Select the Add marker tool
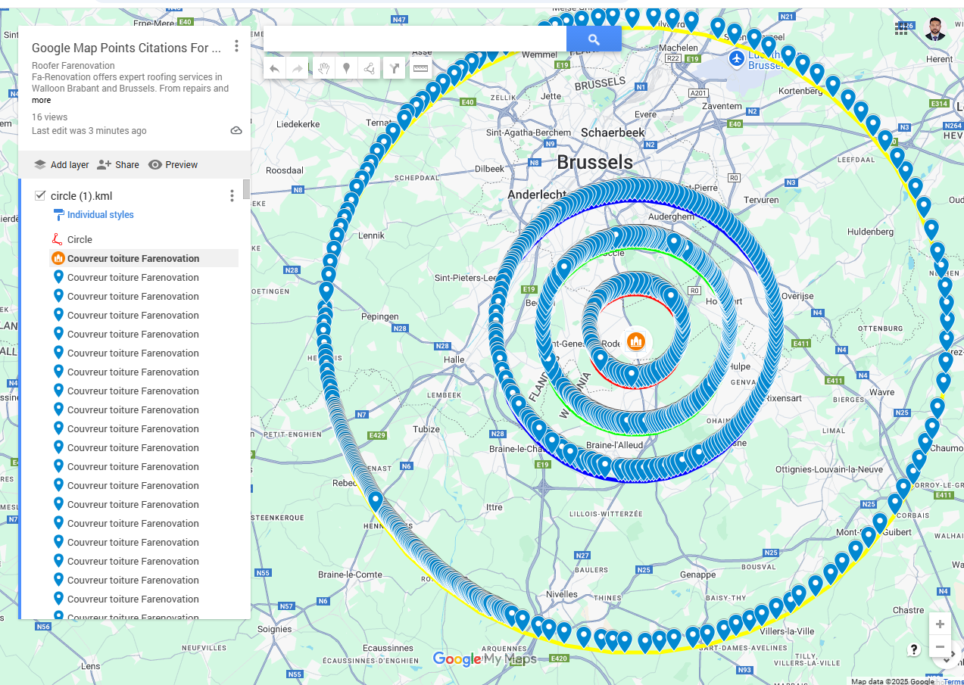This screenshot has width=964, height=685. pyautogui.click(x=345, y=68)
